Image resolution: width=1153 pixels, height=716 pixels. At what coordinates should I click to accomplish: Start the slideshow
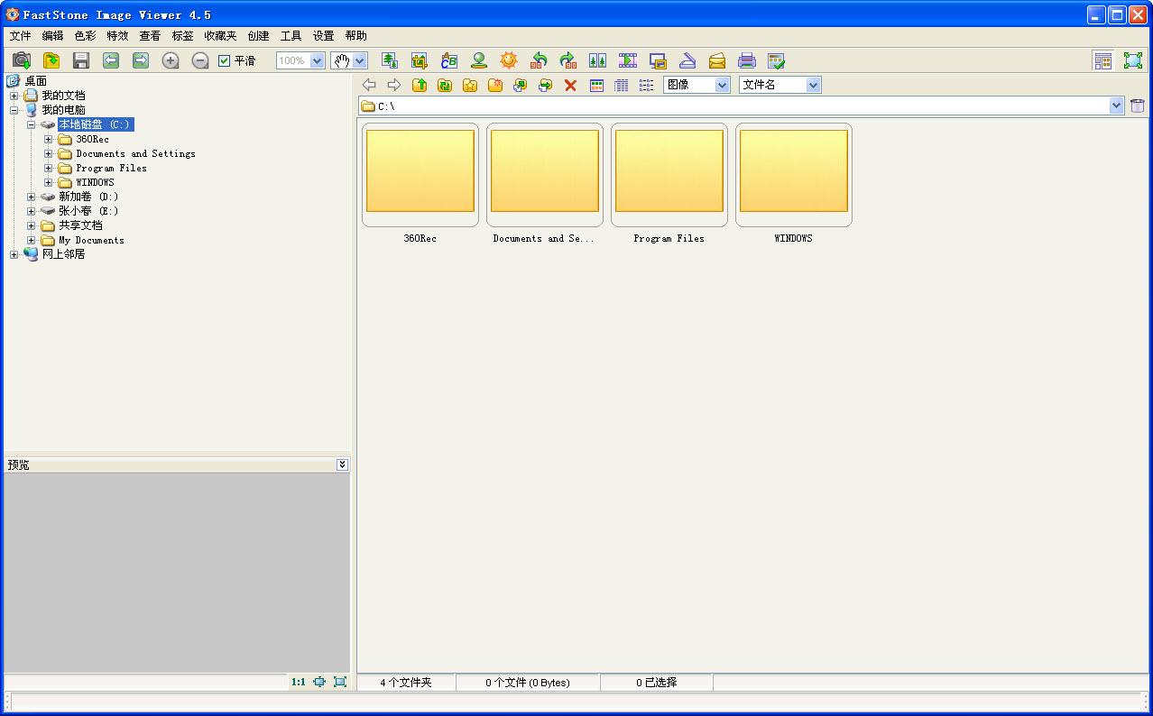click(628, 60)
